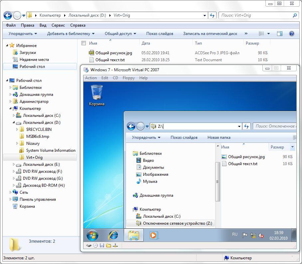Click the Action Center flag icon

tap(245, 235)
